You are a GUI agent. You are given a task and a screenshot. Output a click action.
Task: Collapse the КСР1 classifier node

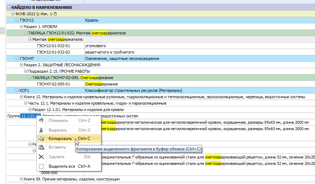coord(17,90)
